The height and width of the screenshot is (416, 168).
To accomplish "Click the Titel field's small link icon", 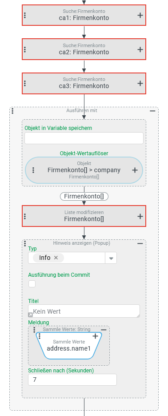I will 31,315.
